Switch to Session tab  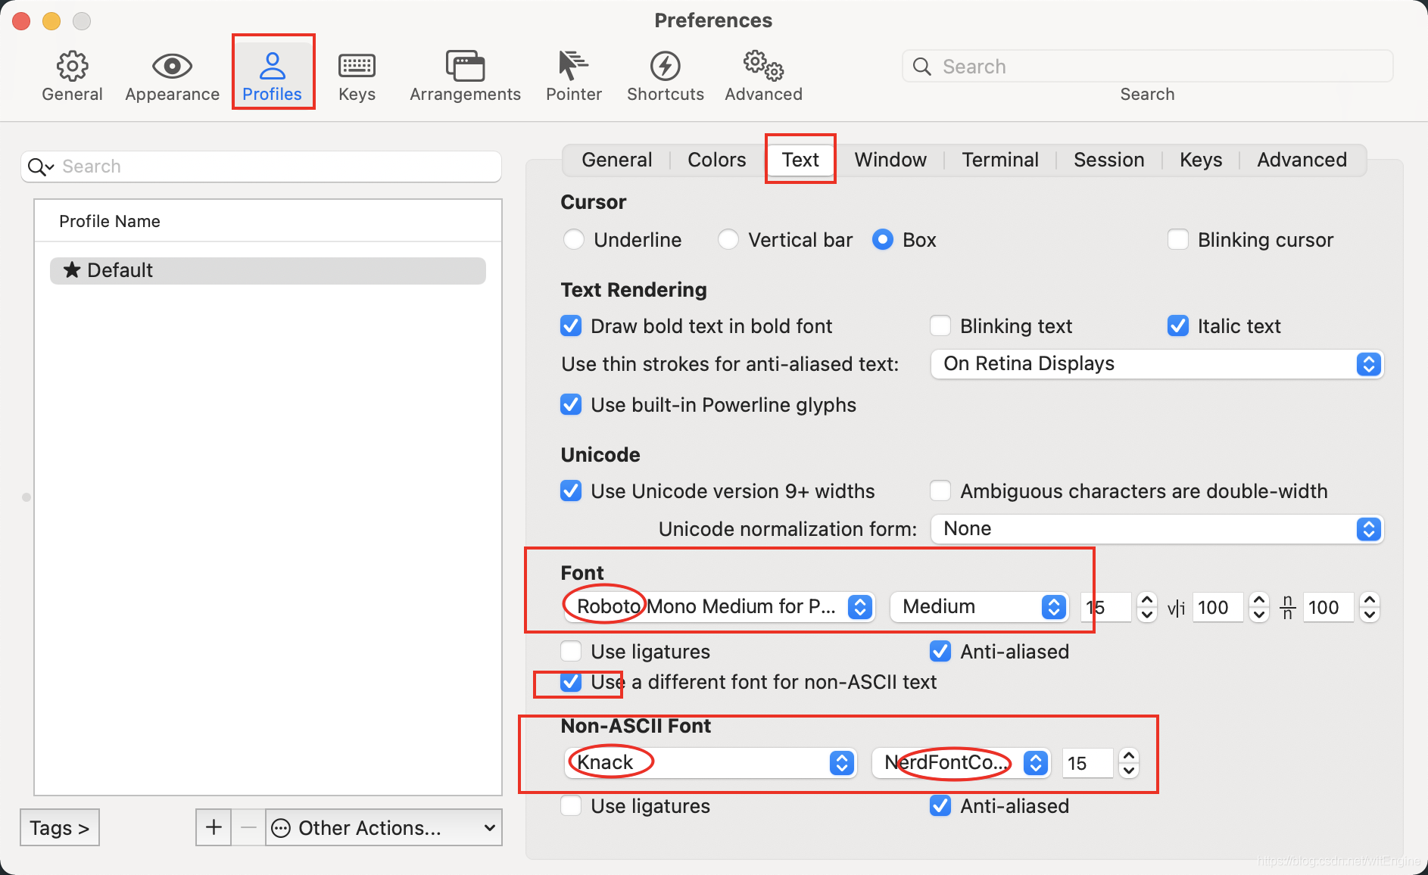(x=1108, y=160)
